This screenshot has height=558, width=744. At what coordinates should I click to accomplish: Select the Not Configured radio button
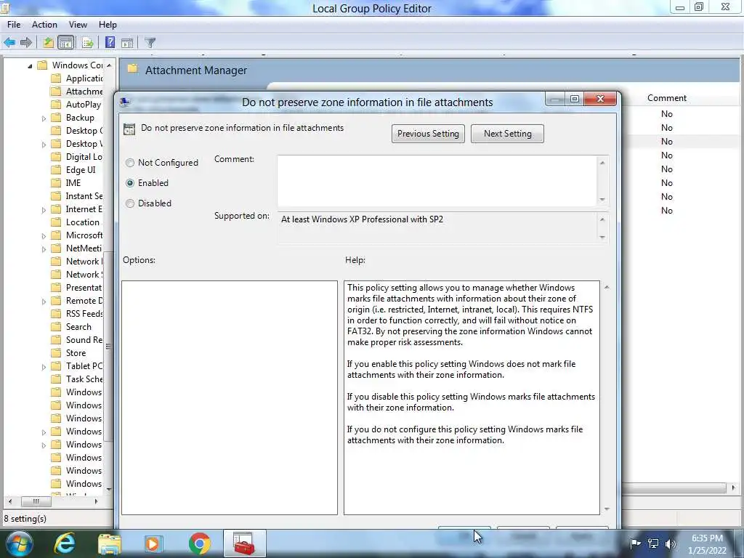130,163
